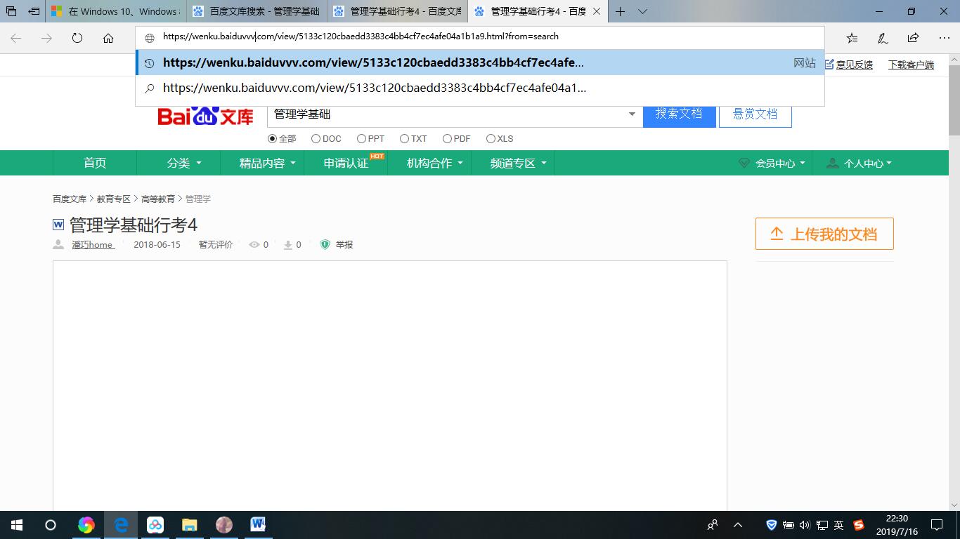Click the Add notes pen icon
This screenshot has height=539, width=960.
(x=882, y=38)
